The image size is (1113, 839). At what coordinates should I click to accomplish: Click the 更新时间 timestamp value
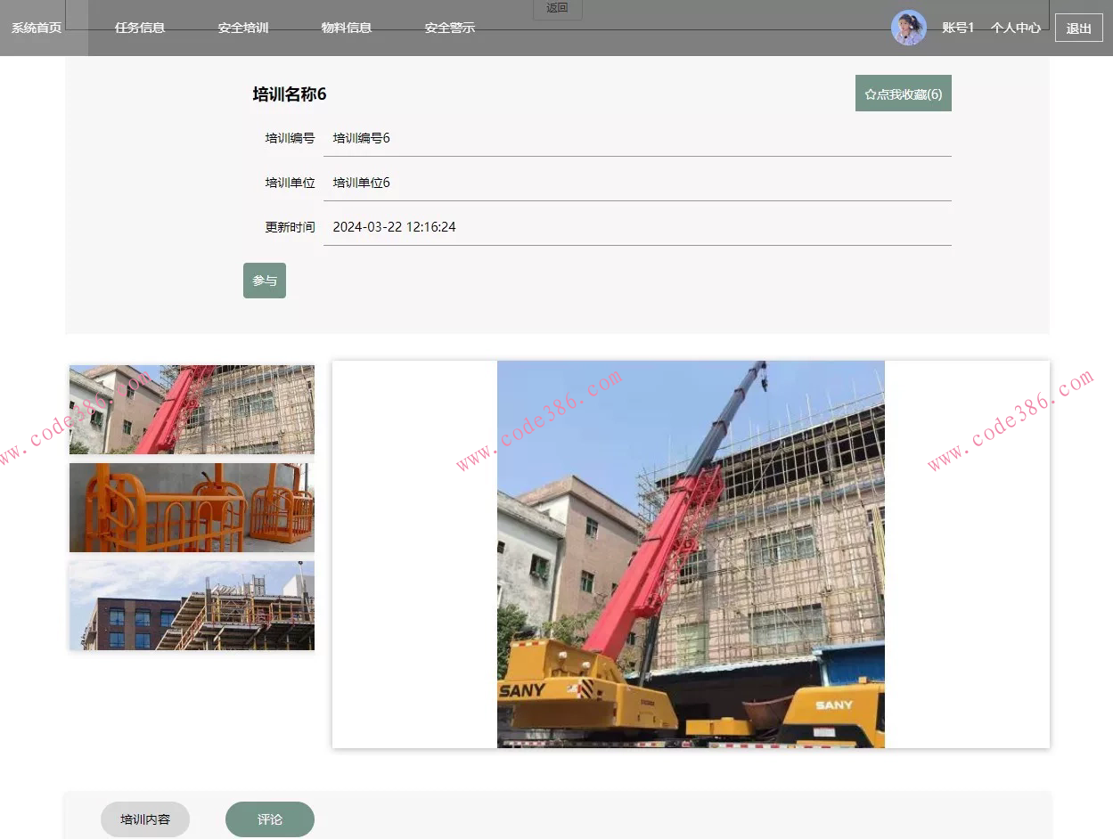394,227
